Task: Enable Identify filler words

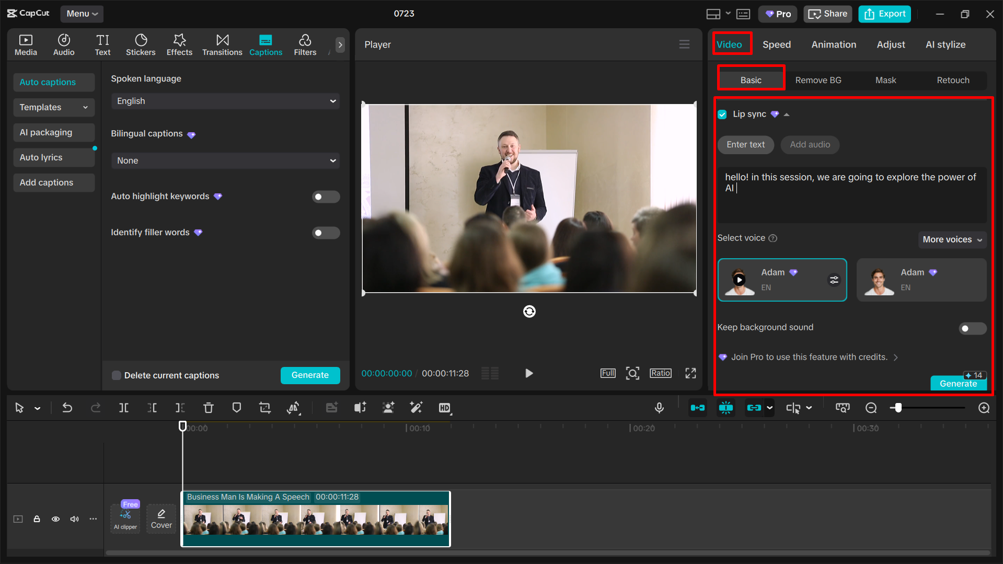Action: 326,233
